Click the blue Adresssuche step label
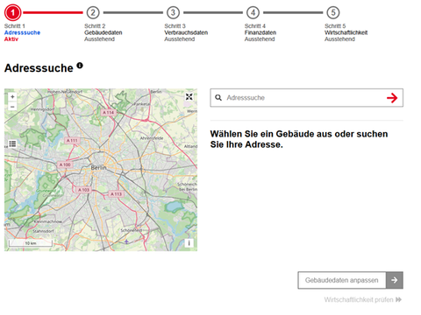This screenshot has width=421, height=315. point(22,32)
